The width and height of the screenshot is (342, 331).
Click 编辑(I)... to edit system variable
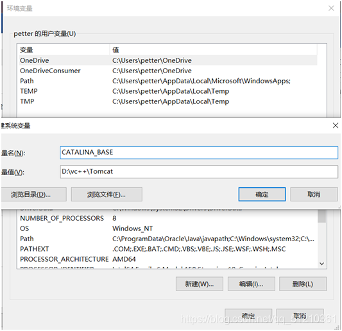pyautogui.click(x=252, y=284)
